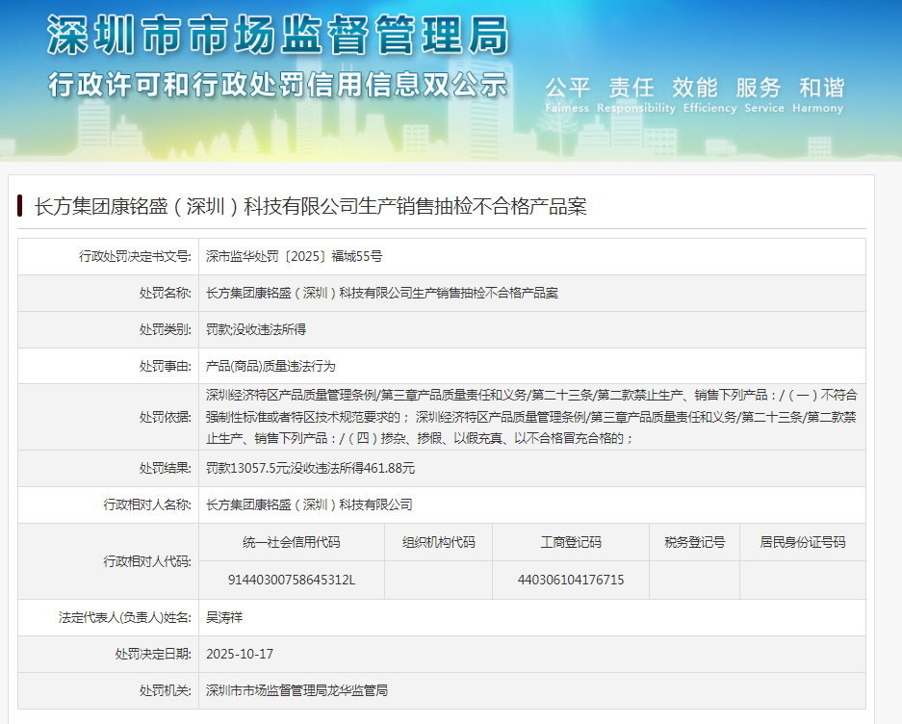902x724 pixels.
Task: Click the penalty type 罚款;没收违法所得
Action: pyautogui.click(x=256, y=329)
